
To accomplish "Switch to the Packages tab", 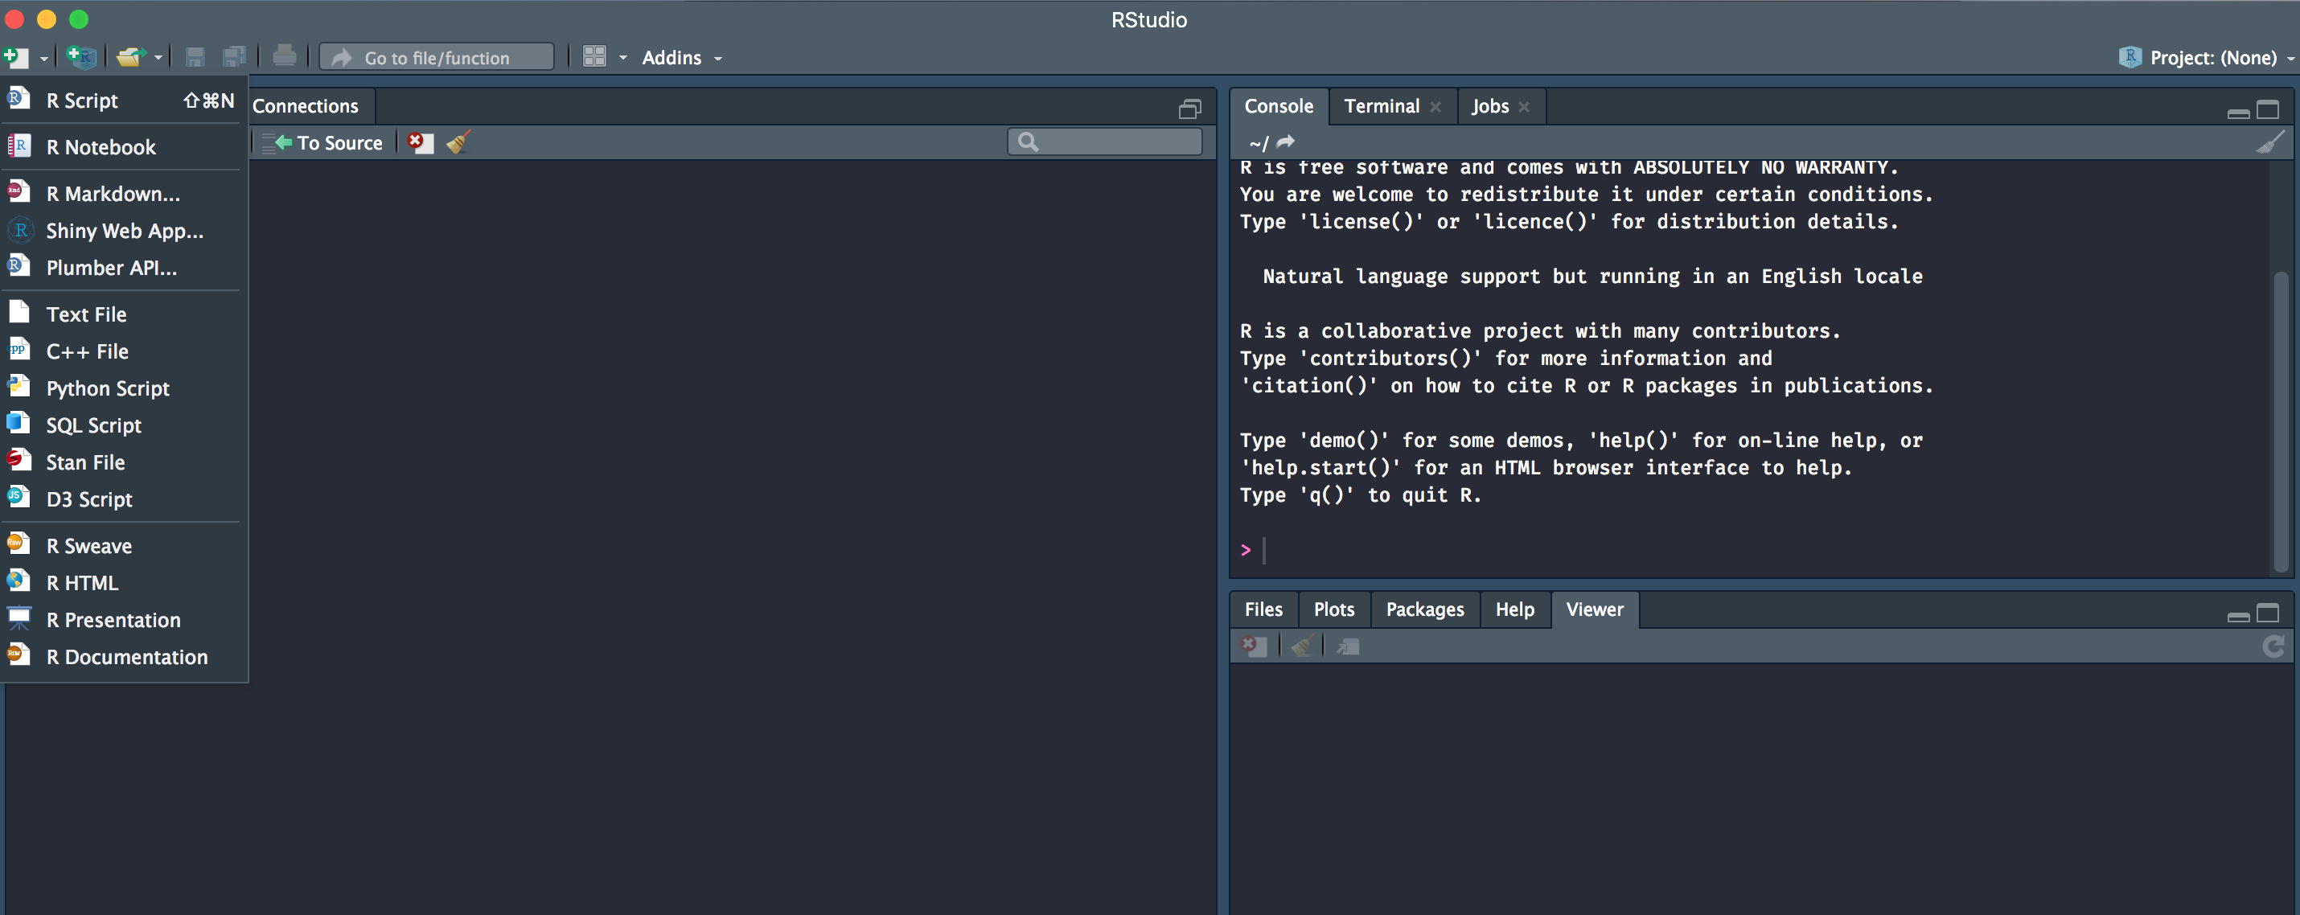I will [1424, 609].
